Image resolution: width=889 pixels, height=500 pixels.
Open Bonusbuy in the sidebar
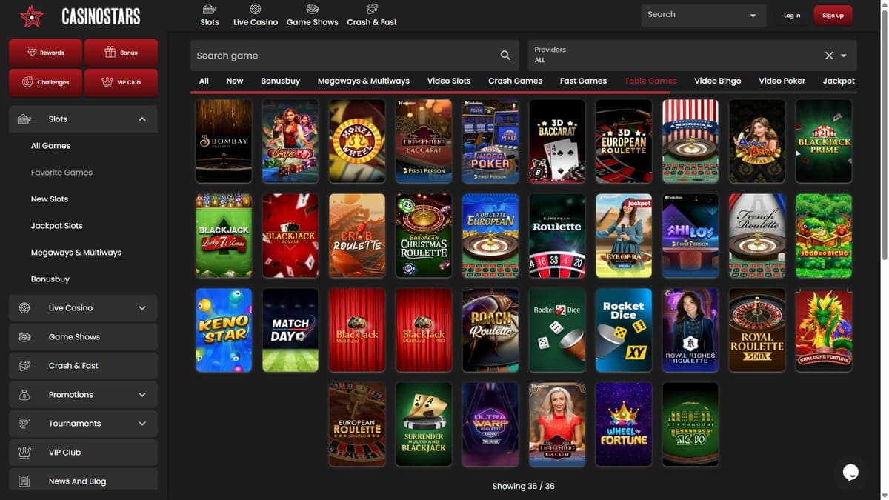(50, 279)
